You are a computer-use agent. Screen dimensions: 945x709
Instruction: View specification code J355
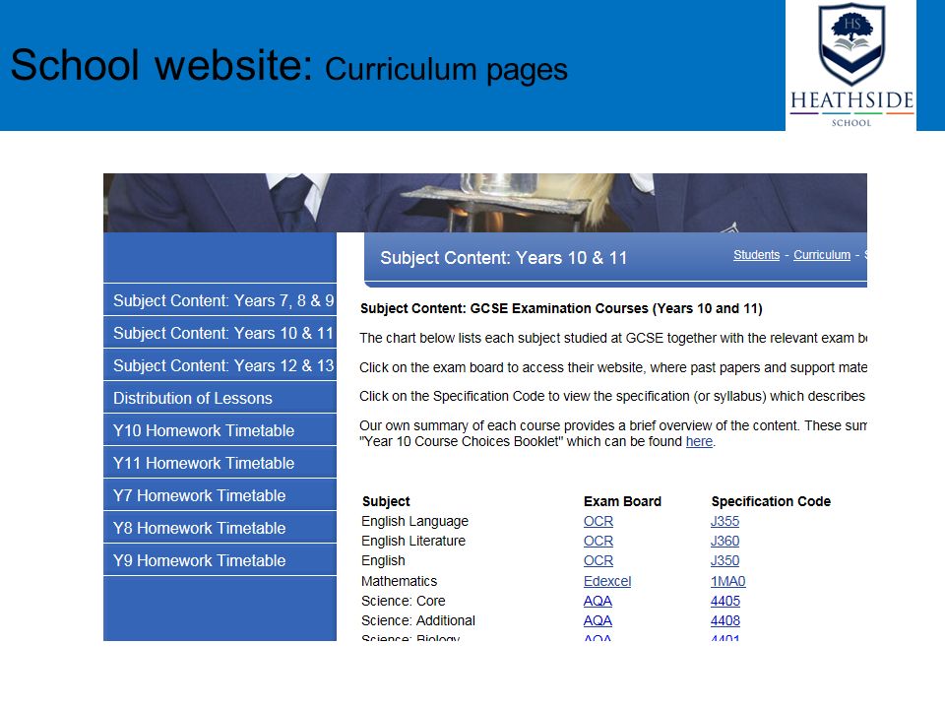coord(724,522)
